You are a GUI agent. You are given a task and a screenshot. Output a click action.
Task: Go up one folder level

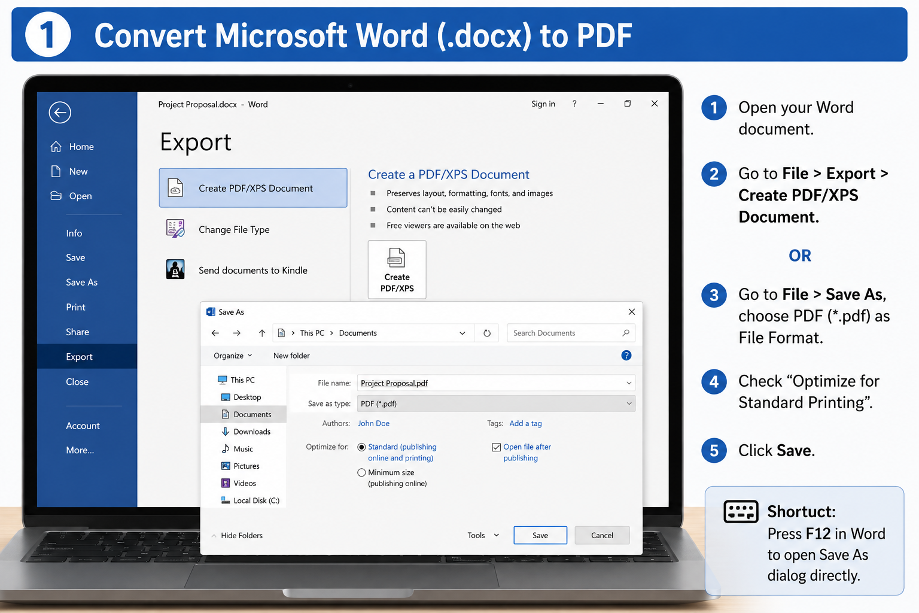(261, 333)
